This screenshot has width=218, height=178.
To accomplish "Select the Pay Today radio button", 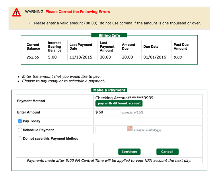I will coord(20,121).
